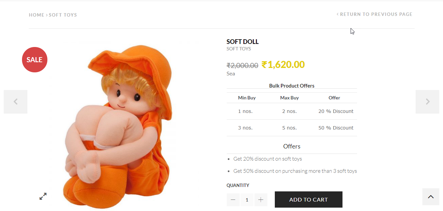The height and width of the screenshot is (211, 443).
Task: Click the next product right arrow
Action: point(427,101)
